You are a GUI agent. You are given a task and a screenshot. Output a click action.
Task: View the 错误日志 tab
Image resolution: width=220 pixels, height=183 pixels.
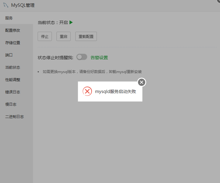pos(16,92)
